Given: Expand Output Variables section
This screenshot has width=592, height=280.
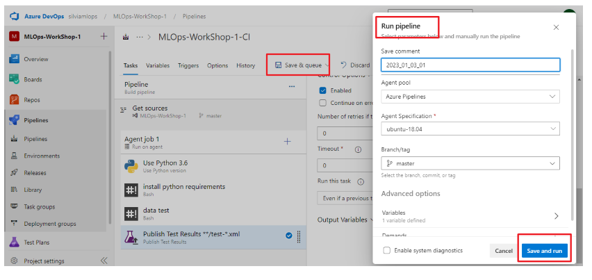Looking at the screenshot, I should 346,220.
